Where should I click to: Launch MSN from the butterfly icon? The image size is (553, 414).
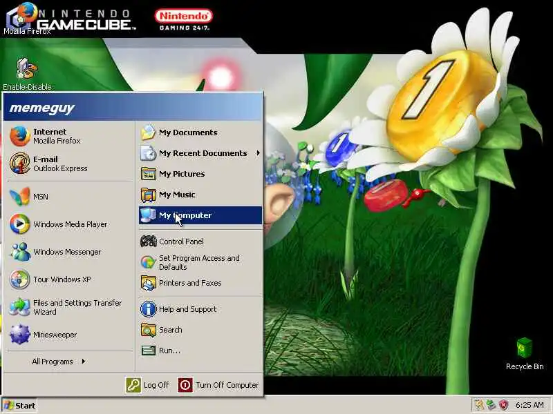pyautogui.click(x=19, y=197)
